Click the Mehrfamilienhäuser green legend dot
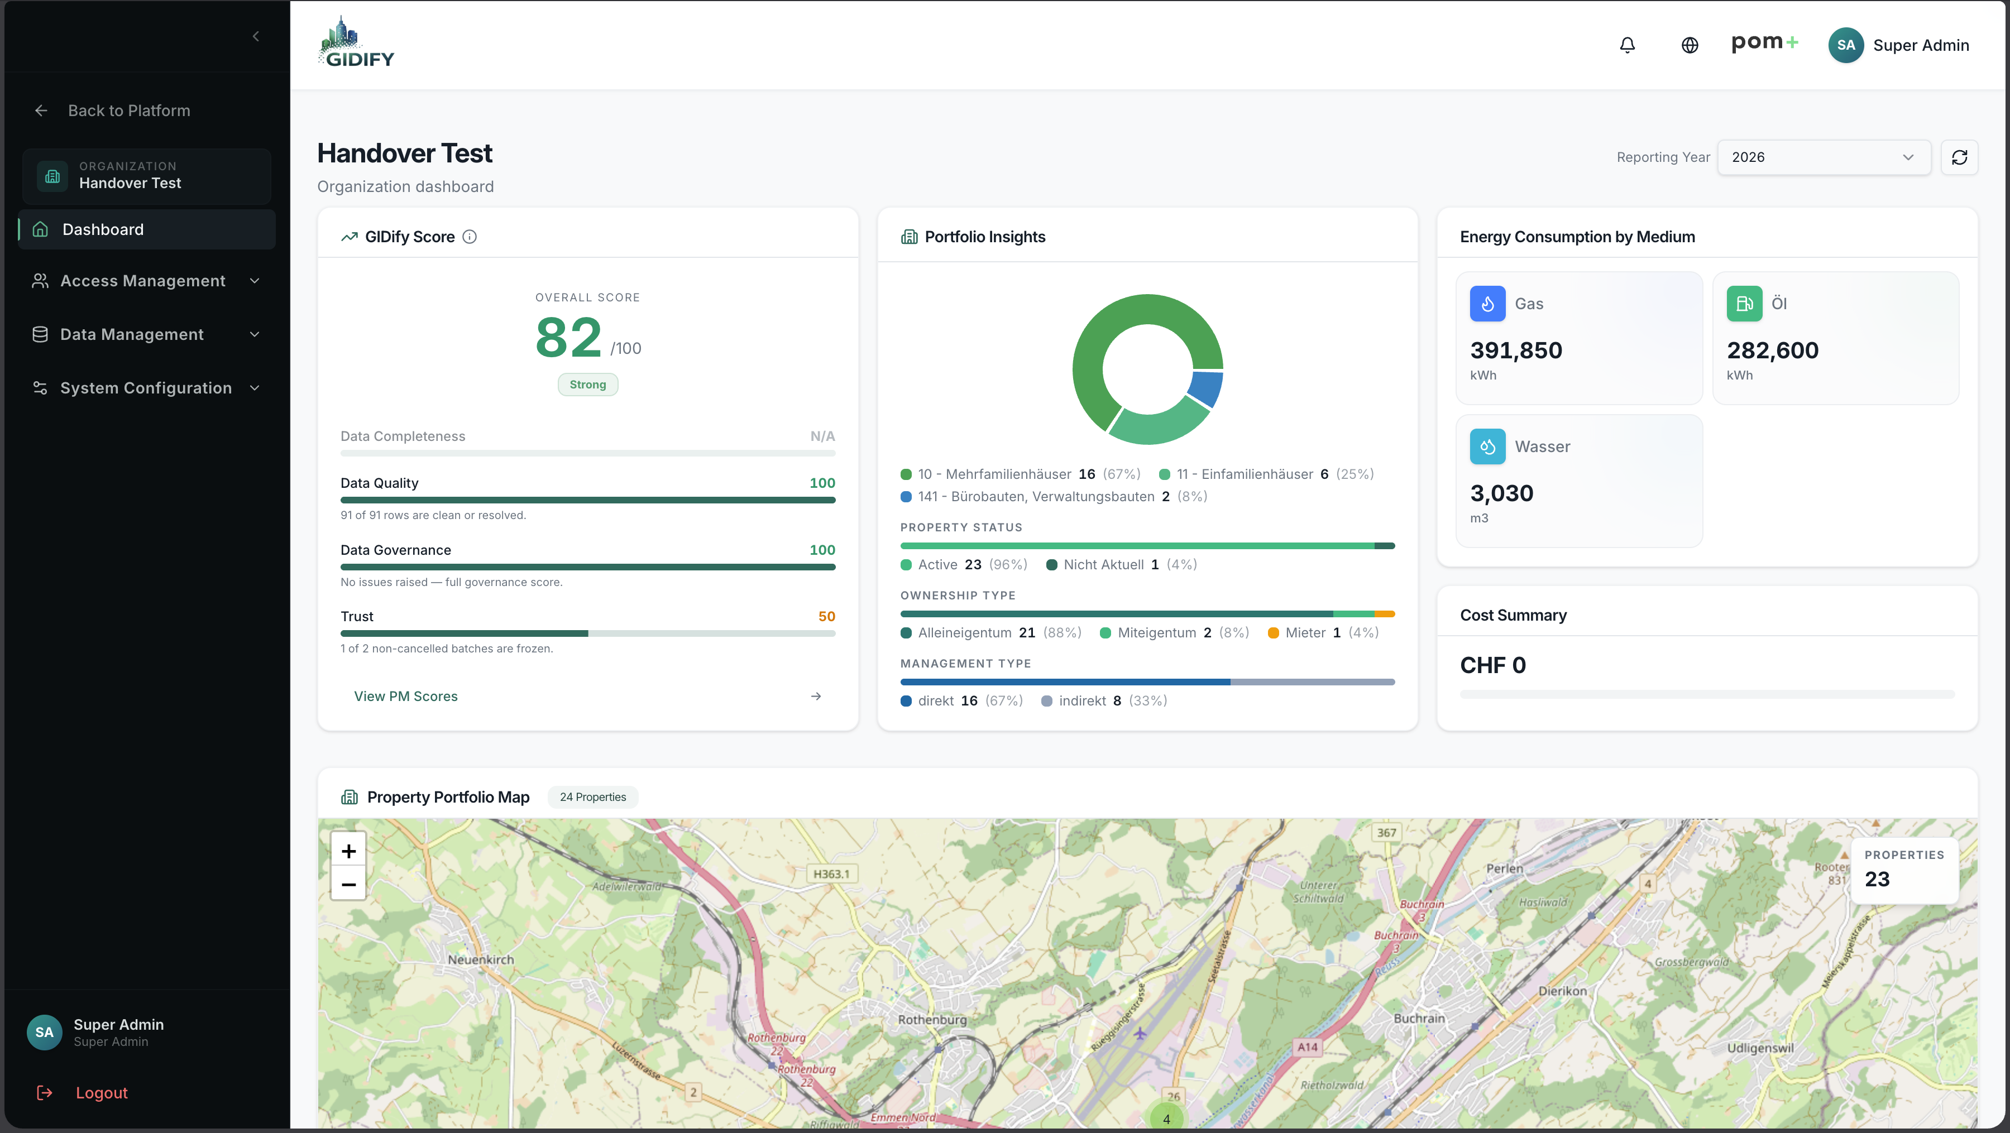 (x=906, y=474)
